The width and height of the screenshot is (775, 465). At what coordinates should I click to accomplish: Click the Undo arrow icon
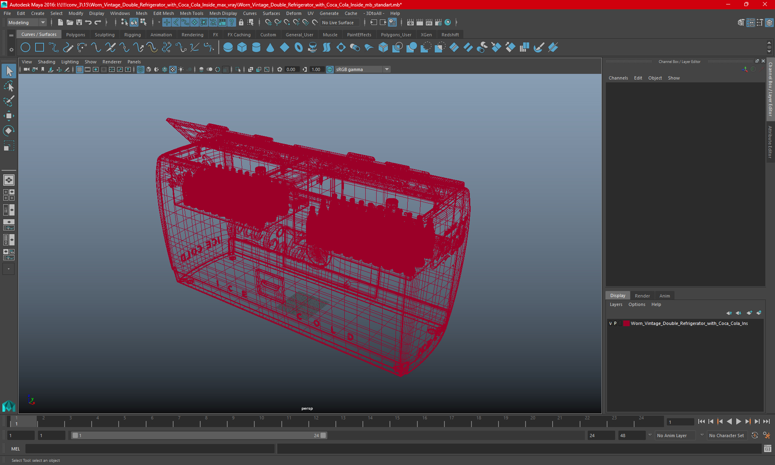(88, 23)
